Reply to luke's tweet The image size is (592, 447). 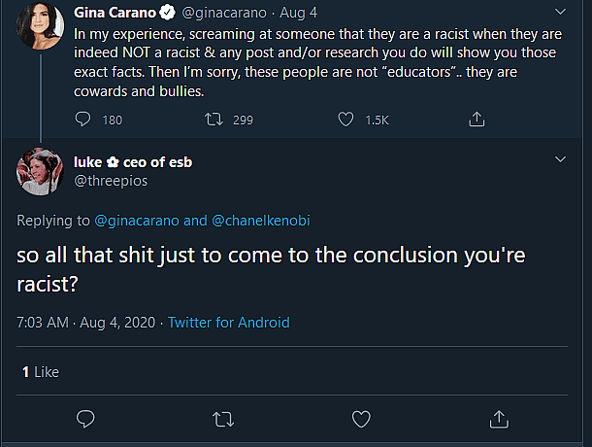pos(85,419)
